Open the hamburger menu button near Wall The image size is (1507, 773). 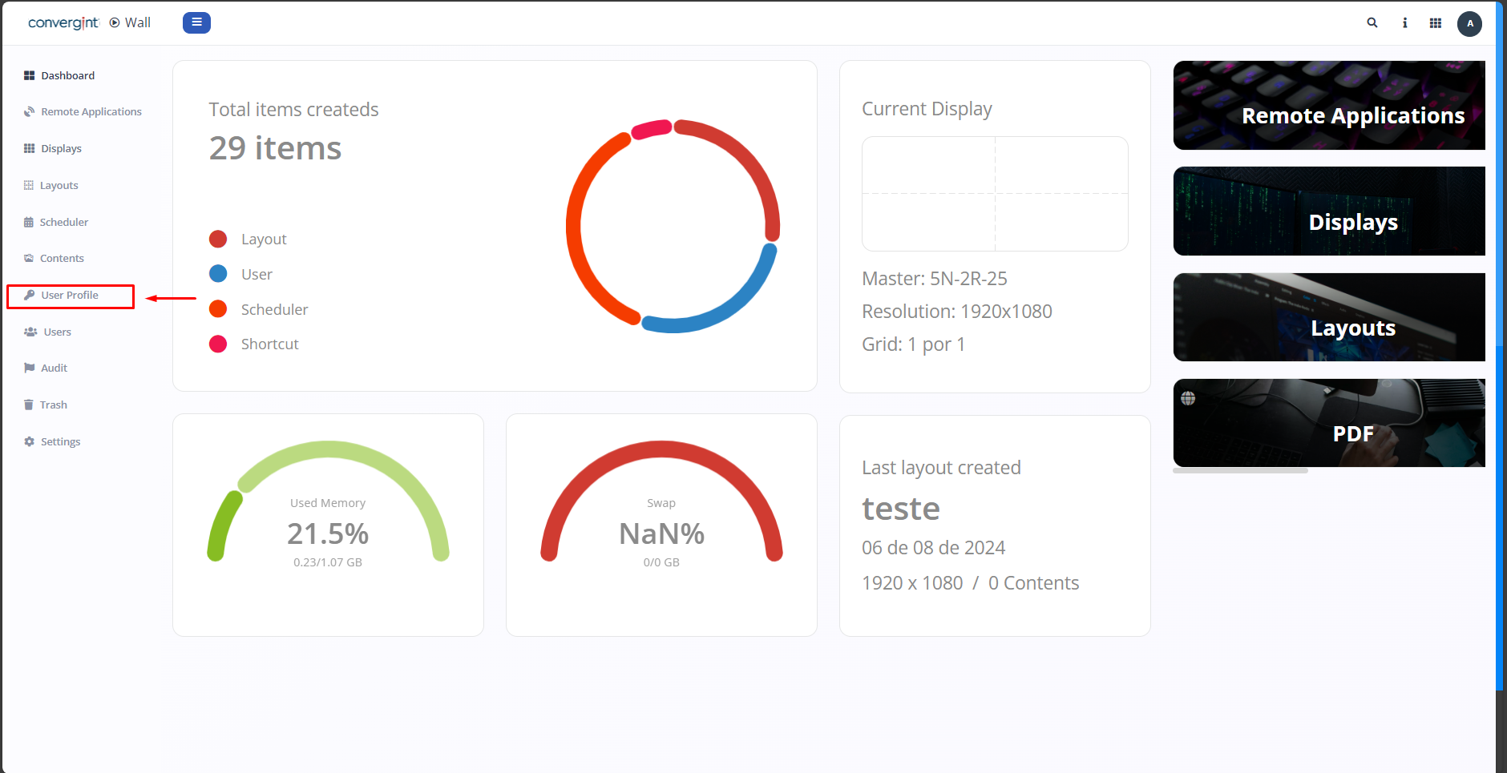[x=196, y=22]
